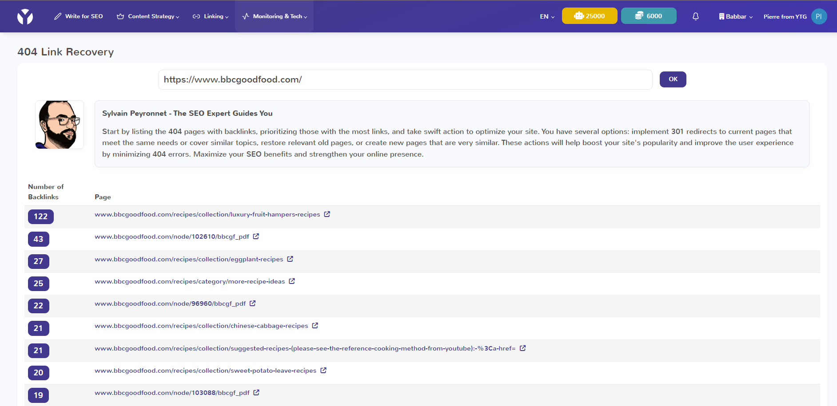Open node/102610/bbcgf_pdf link
The image size is (837, 406).
tap(171, 237)
